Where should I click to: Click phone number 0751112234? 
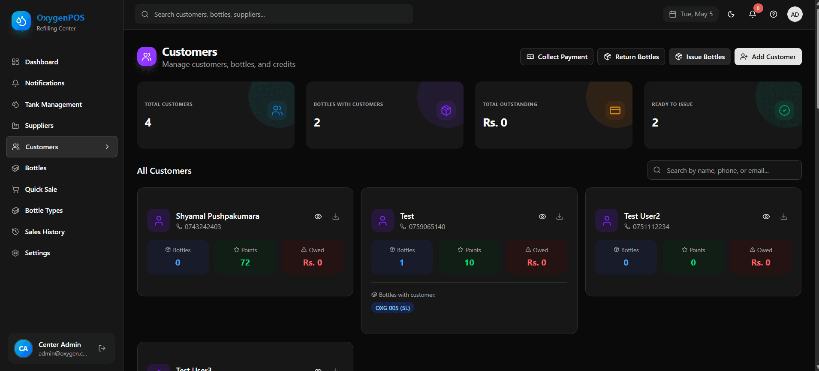651,226
